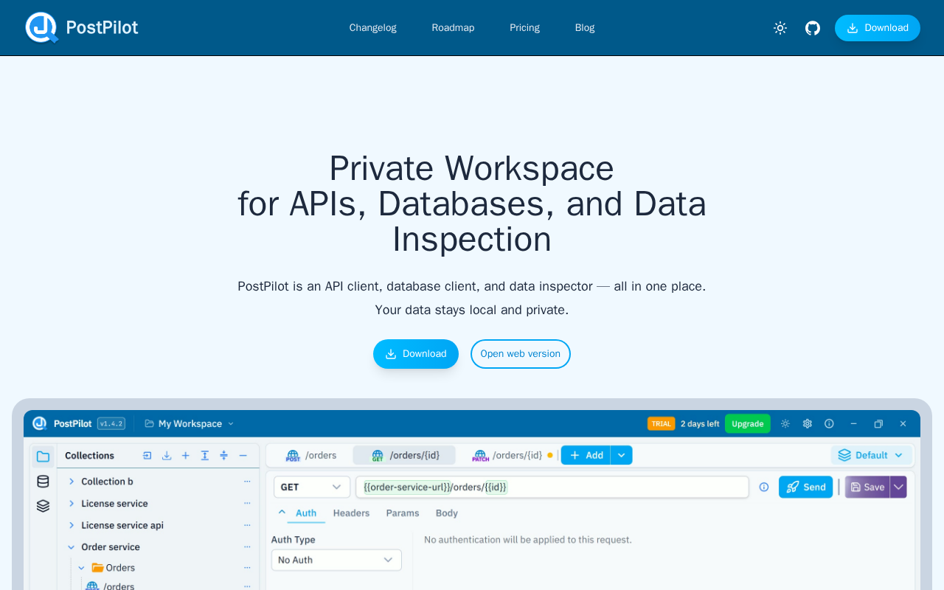Select the Order service tree row label
Screen dimensions: 944x590
coord(111,547)
